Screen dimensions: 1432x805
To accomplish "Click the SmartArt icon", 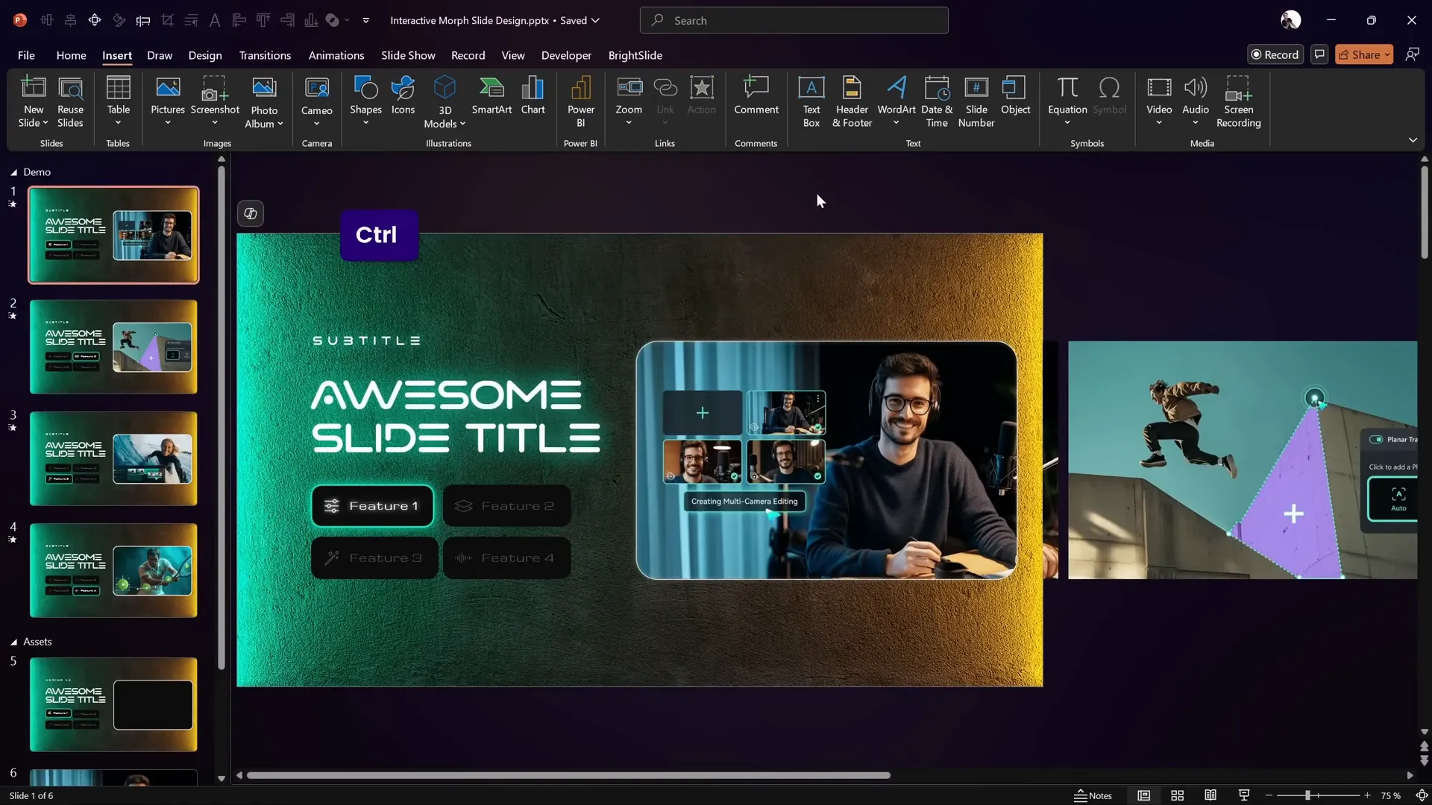I will tap(492, 95).
